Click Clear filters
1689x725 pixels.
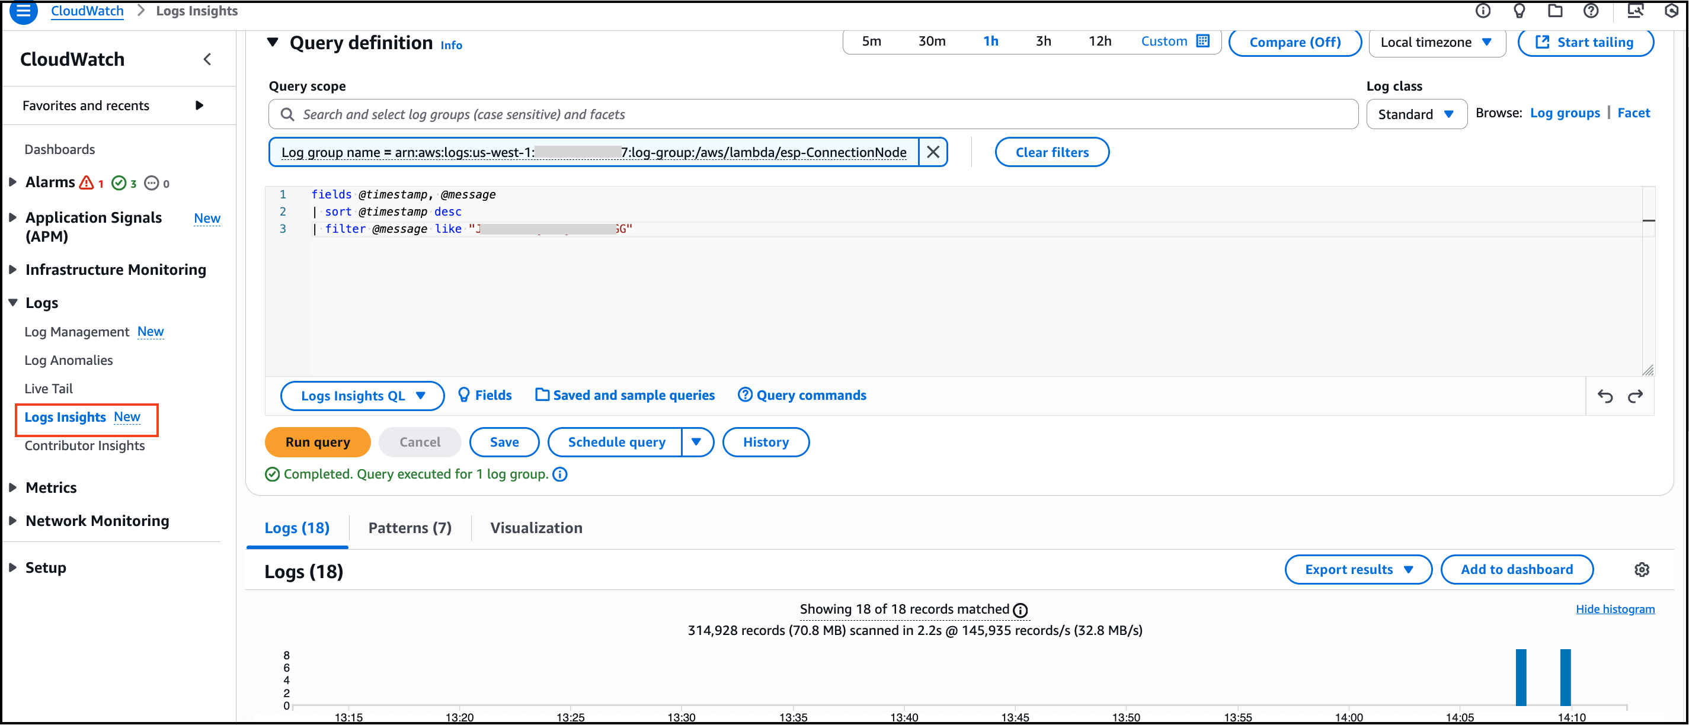(x=1052, y=153)
